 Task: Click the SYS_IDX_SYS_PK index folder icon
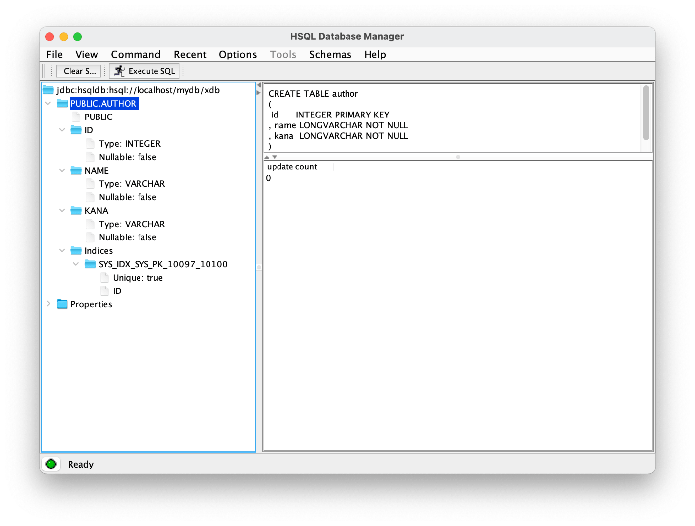90,264
